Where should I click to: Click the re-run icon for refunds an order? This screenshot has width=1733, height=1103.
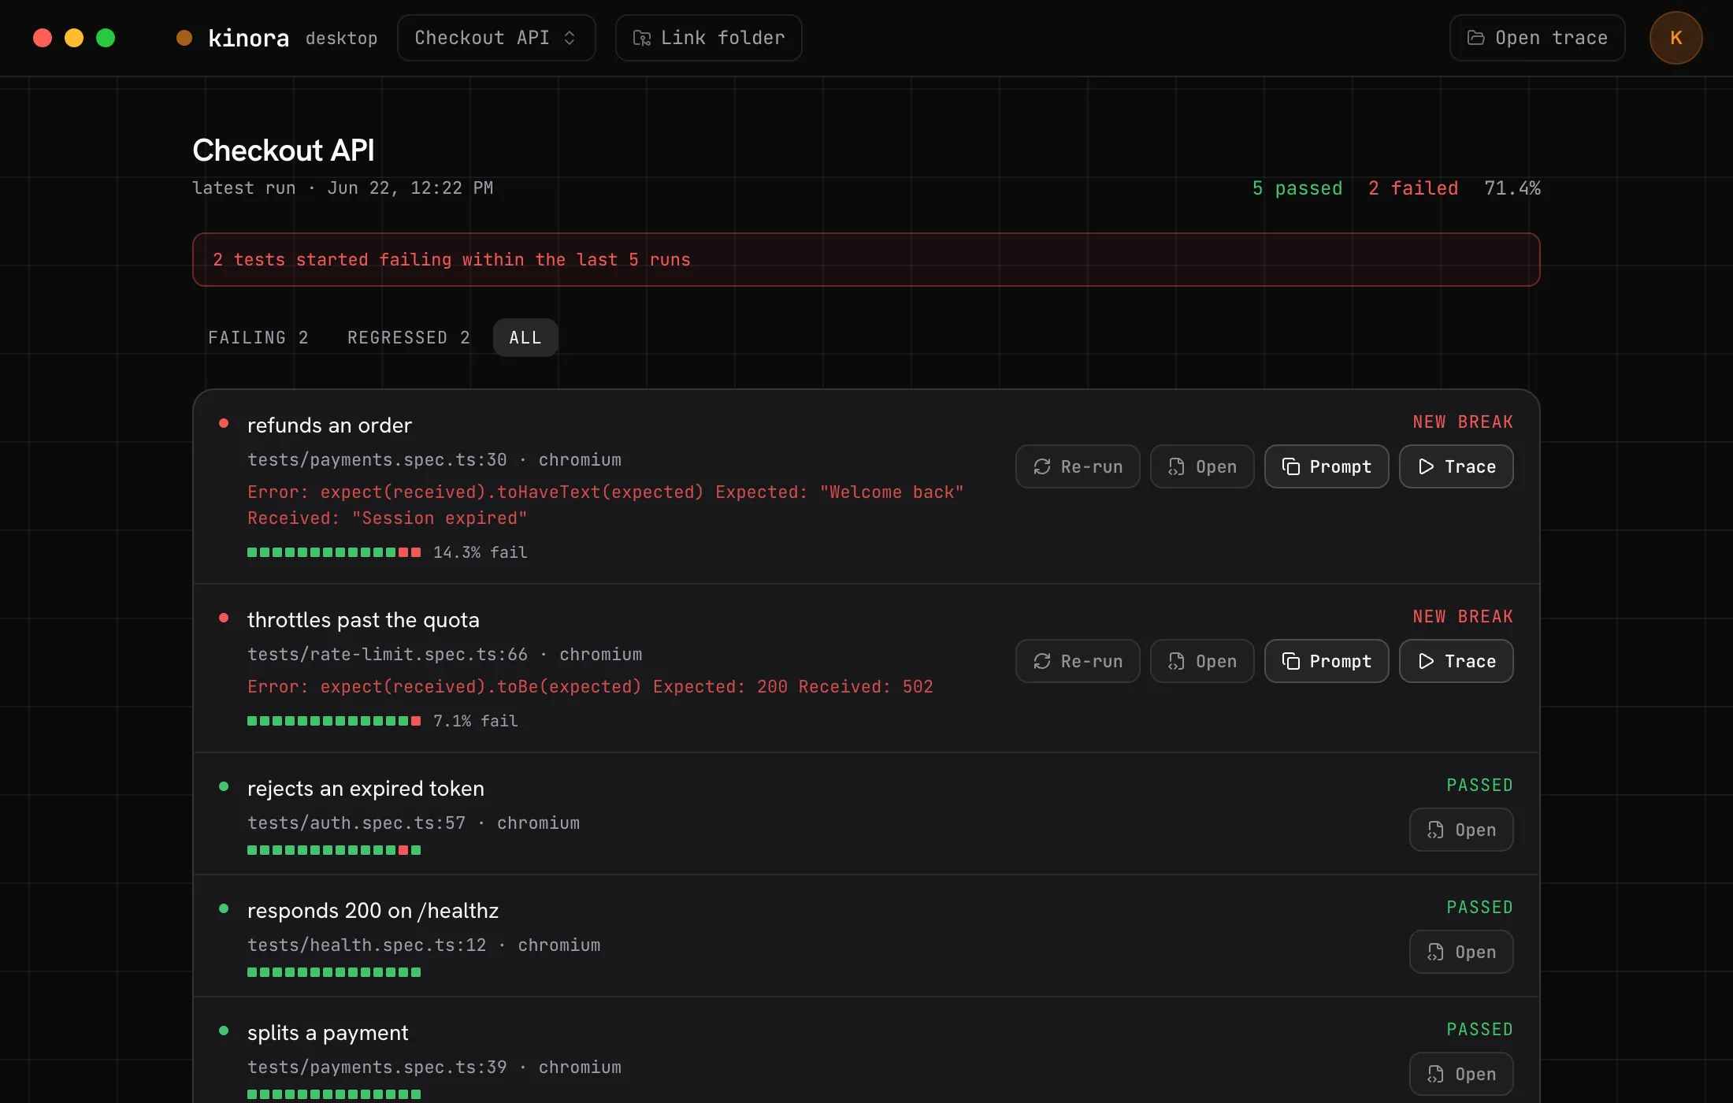1042,466
